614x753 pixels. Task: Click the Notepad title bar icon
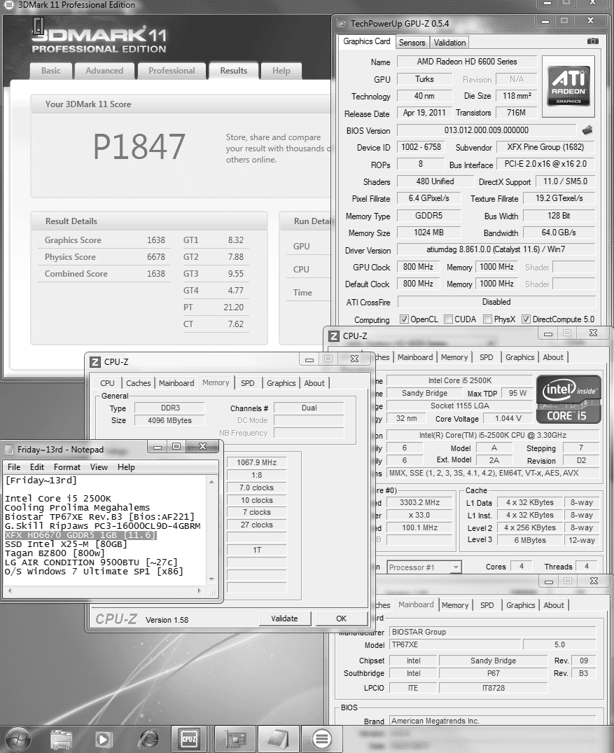click(x=8, y=450)
